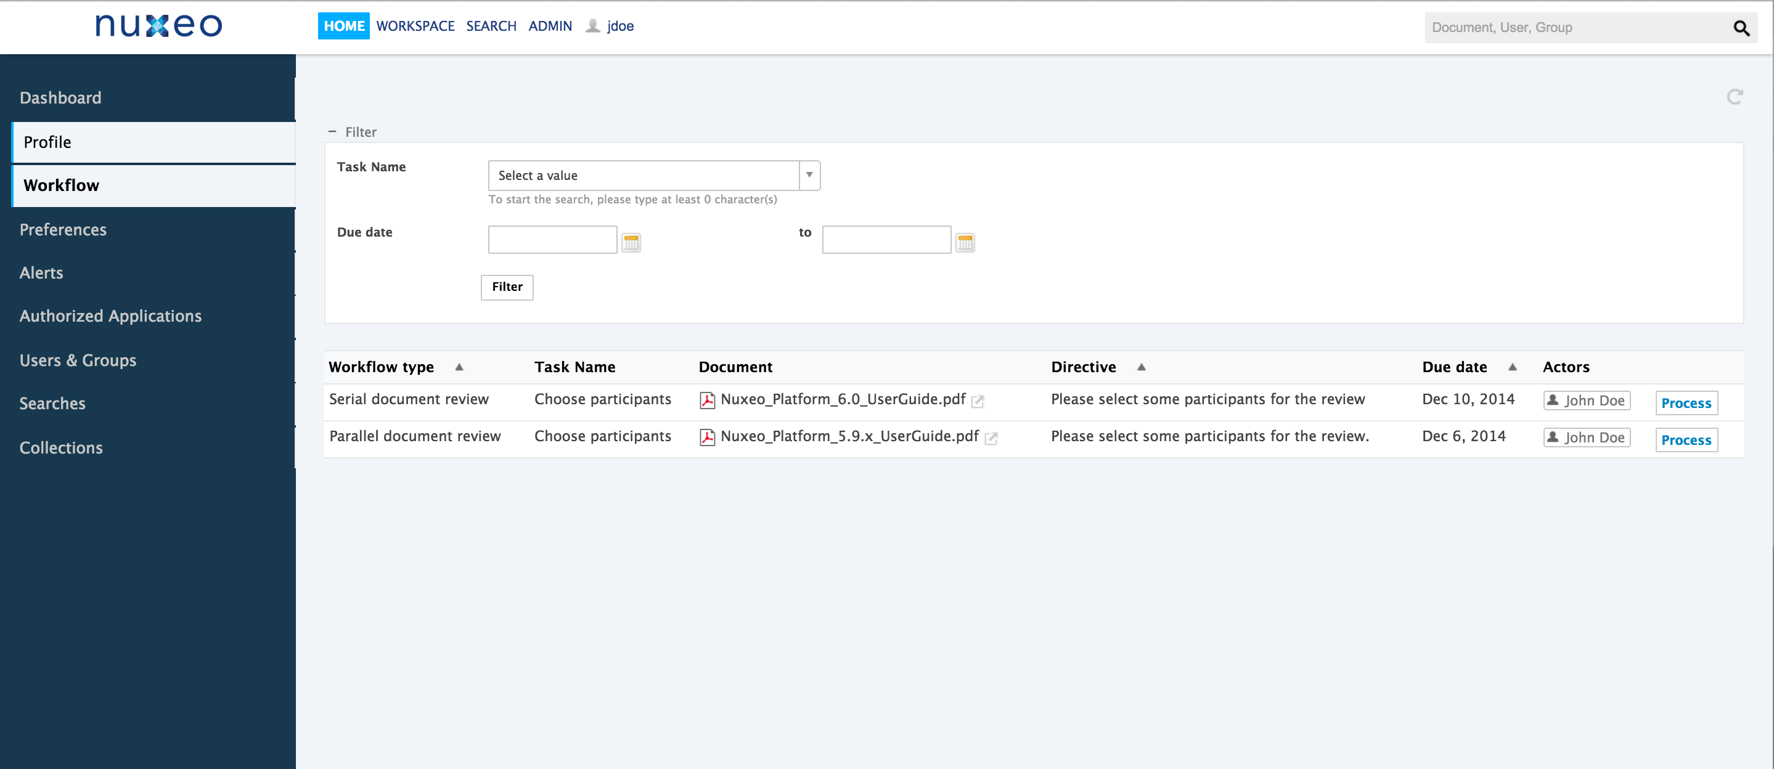Open the calendar picker for the 'to' date
Viewport: 1774px width, 769px height.
(x=965, y=242)
